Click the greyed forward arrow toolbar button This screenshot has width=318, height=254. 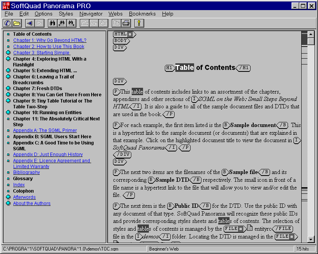(x=39, y=23)
